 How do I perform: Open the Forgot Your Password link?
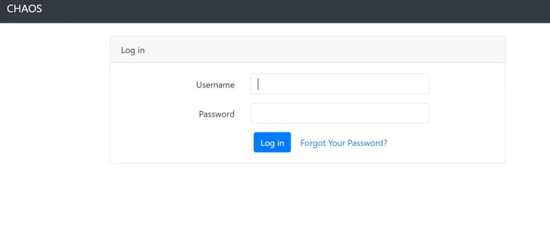tap(343, 143)
